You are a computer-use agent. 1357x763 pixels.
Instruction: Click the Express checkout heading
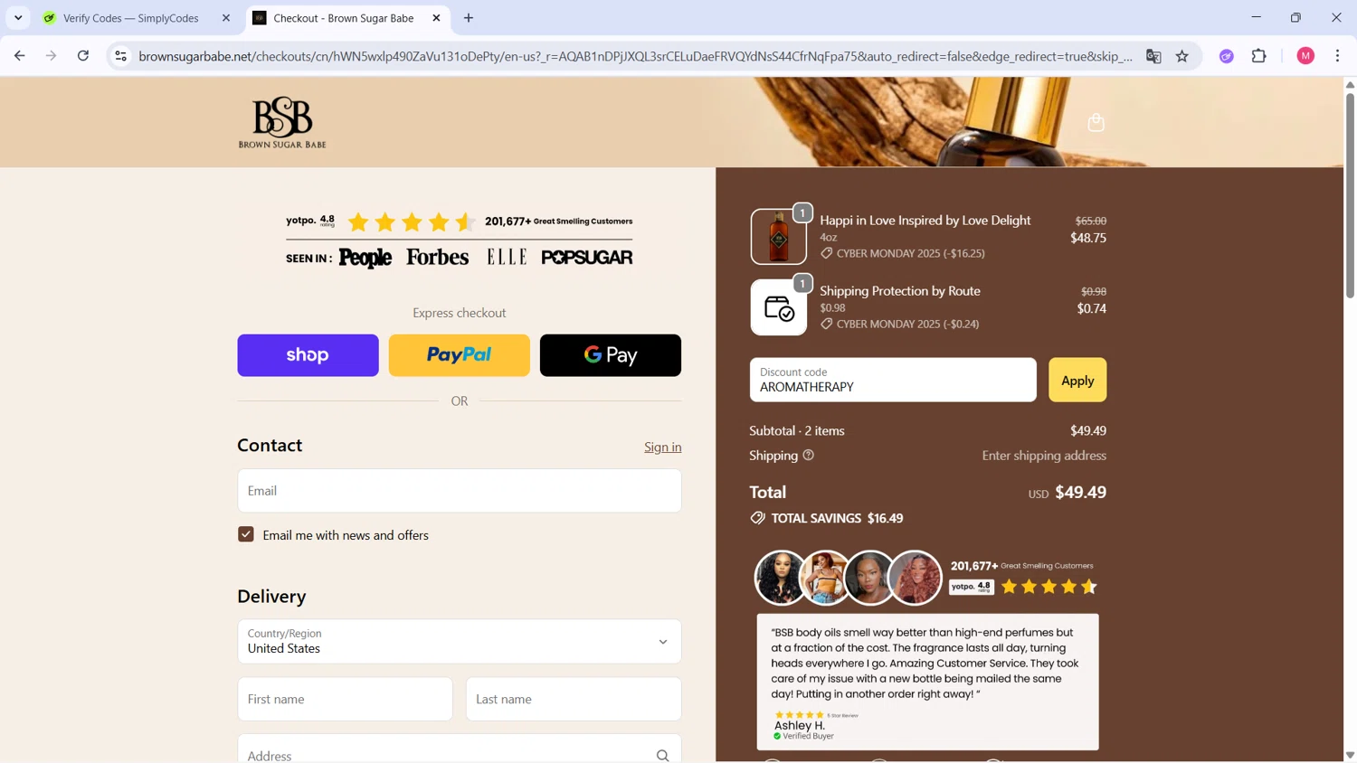pyautogui.click(x=460, y=313)
